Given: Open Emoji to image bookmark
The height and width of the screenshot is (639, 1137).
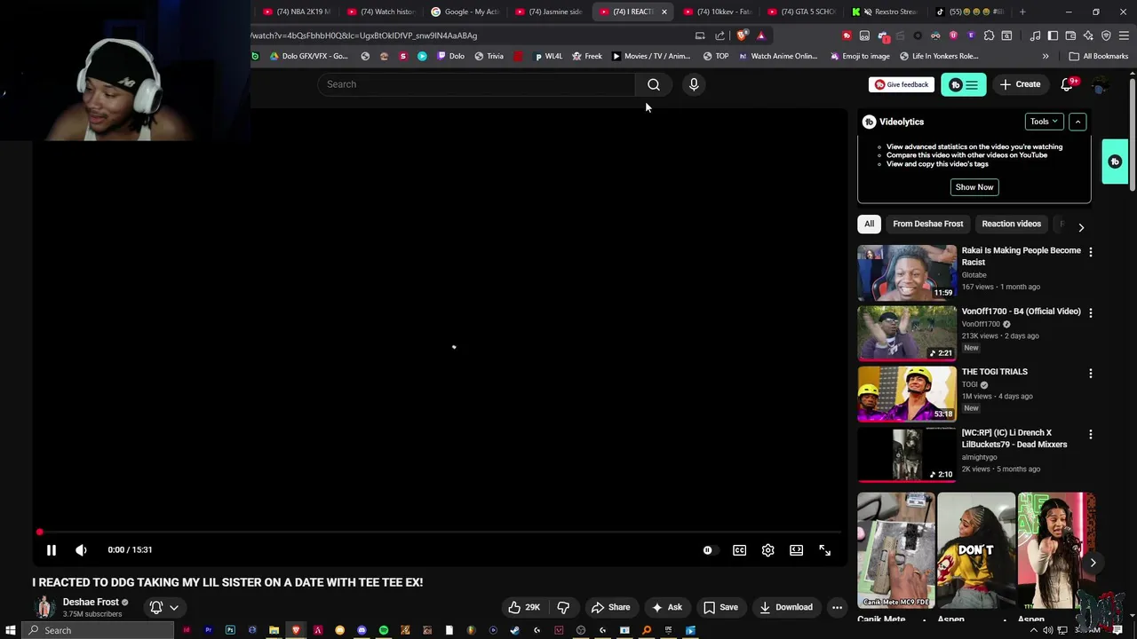Looking at the screenshot, I should pos(860,56).
